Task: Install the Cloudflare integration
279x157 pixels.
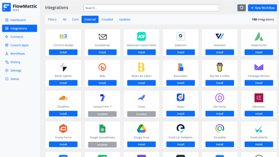Action: (x=63, y=113)
